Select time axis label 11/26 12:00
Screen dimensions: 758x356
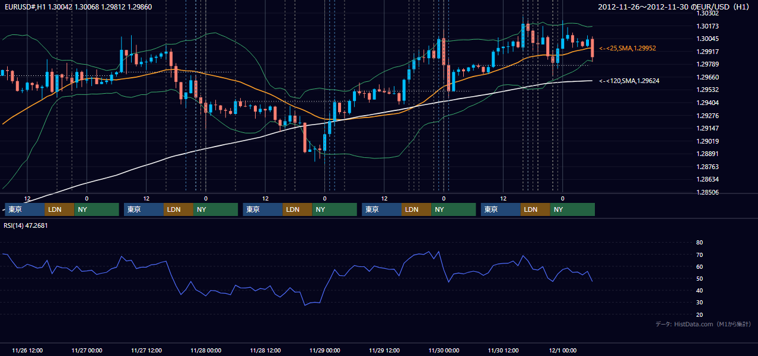point(27,350)
